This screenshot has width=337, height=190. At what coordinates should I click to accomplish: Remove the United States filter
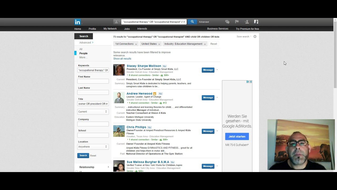[x=159, y=44]
